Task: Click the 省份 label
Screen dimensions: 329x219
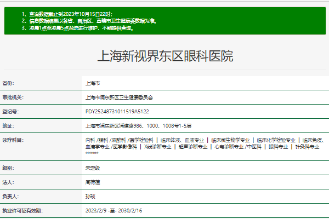Action: [x=8, y=83]
